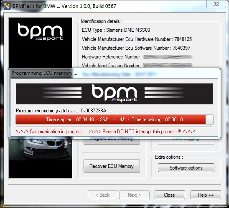Viewport: 229px width, 208px height.
Task: Click the Recover ECU Memory button
Action: [112, 166]
